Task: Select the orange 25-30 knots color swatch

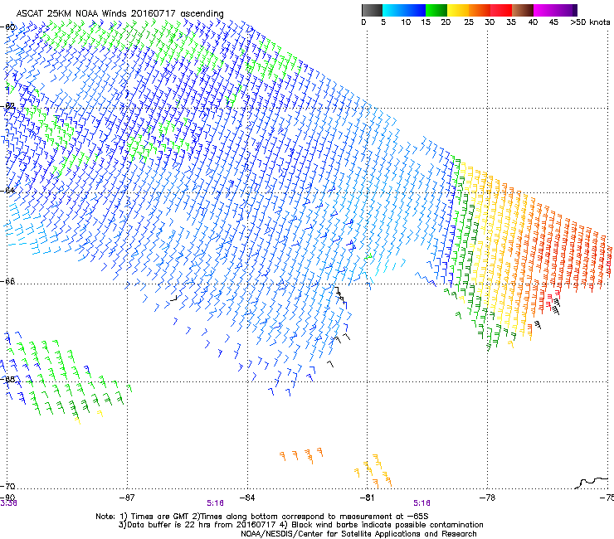Action: tap(480, 10)
